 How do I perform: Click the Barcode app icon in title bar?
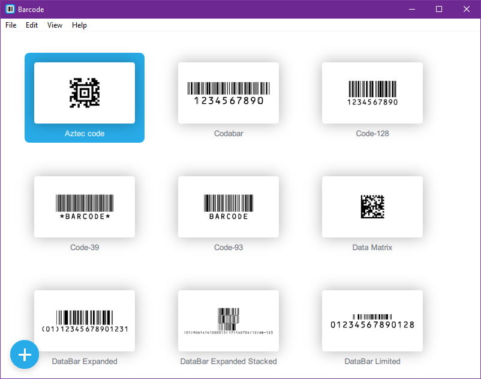[10, 9]
